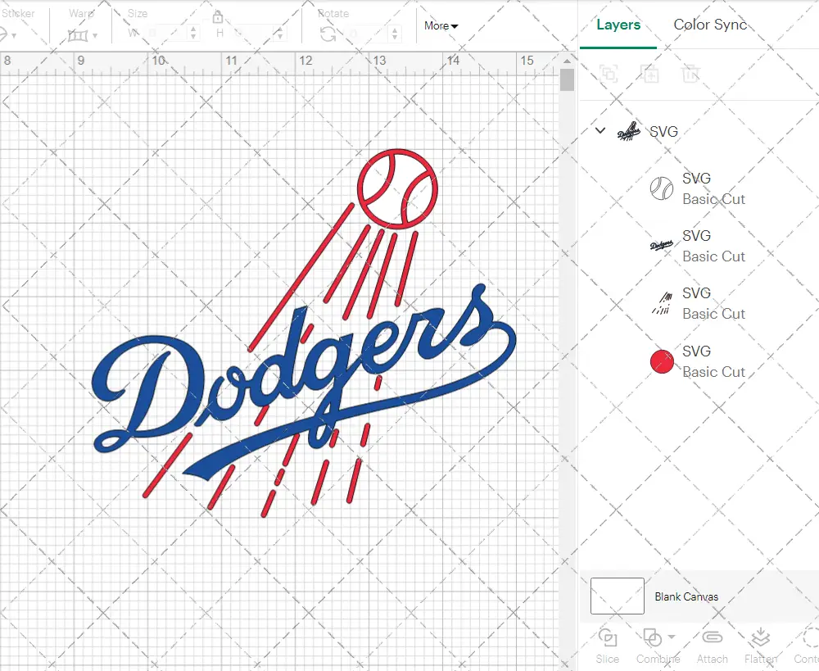819x671 pixels.
Task: Open the Sticker dropdown
Action: (8, 35)
